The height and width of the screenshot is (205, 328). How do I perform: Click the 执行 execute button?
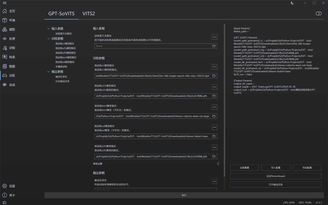[x=184, y=195]
